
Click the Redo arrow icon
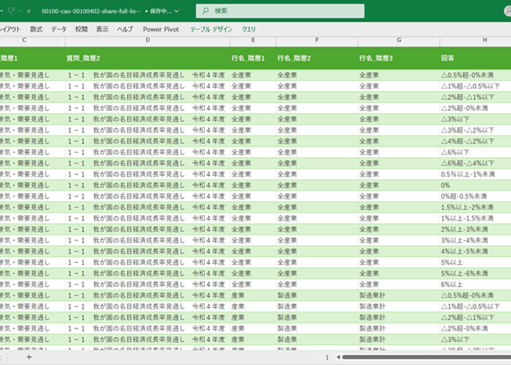[x=12, y=11]
